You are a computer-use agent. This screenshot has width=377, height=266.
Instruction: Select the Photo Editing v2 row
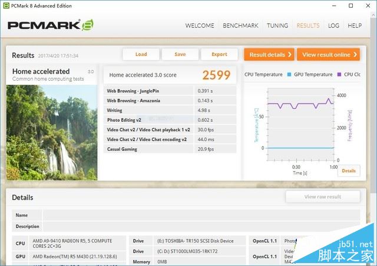pyautogui.click(x=170, y=120)
